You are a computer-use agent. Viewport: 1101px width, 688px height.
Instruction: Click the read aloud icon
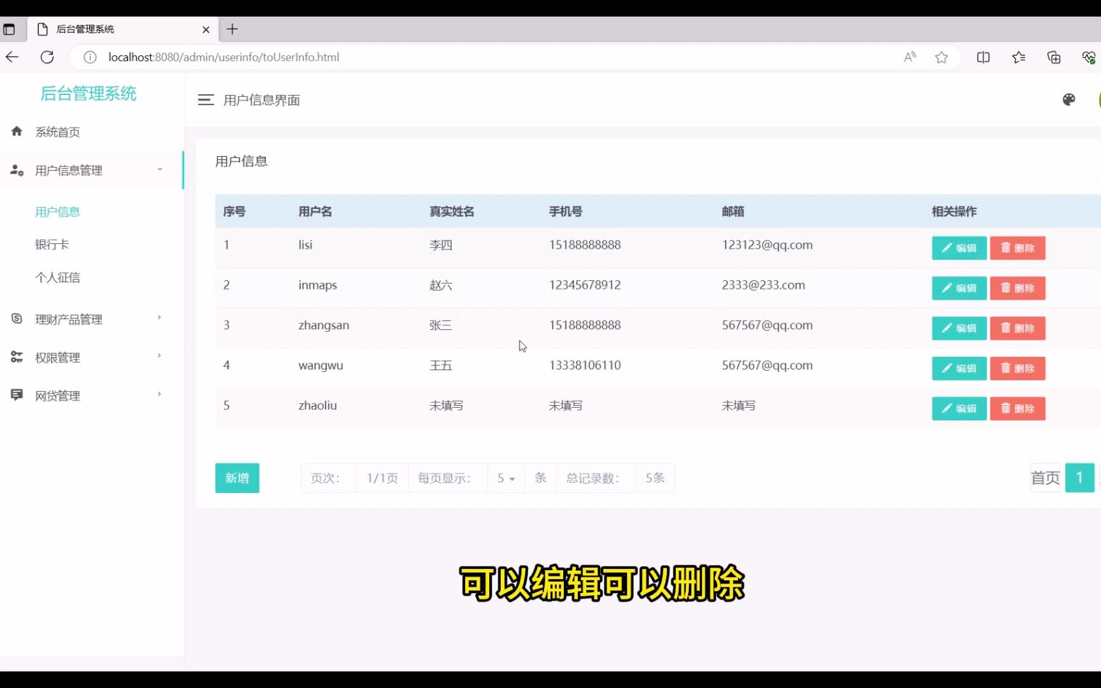point(910,57)
